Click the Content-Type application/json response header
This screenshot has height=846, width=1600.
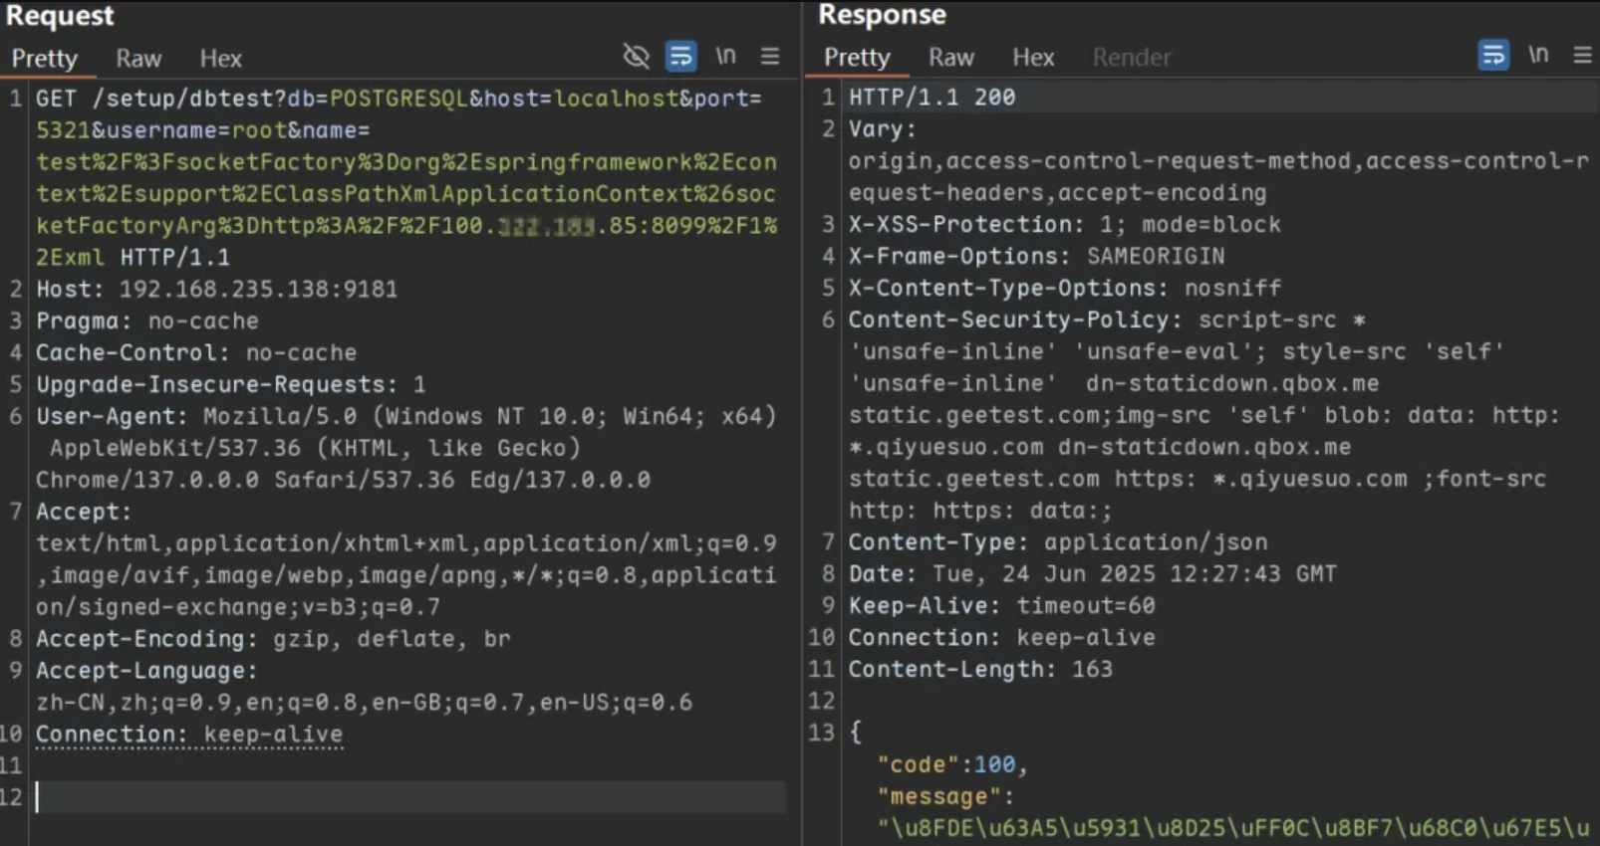point(1057,542)
